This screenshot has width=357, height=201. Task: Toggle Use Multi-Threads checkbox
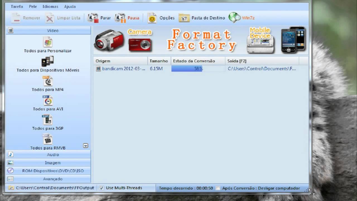[102, 188]
